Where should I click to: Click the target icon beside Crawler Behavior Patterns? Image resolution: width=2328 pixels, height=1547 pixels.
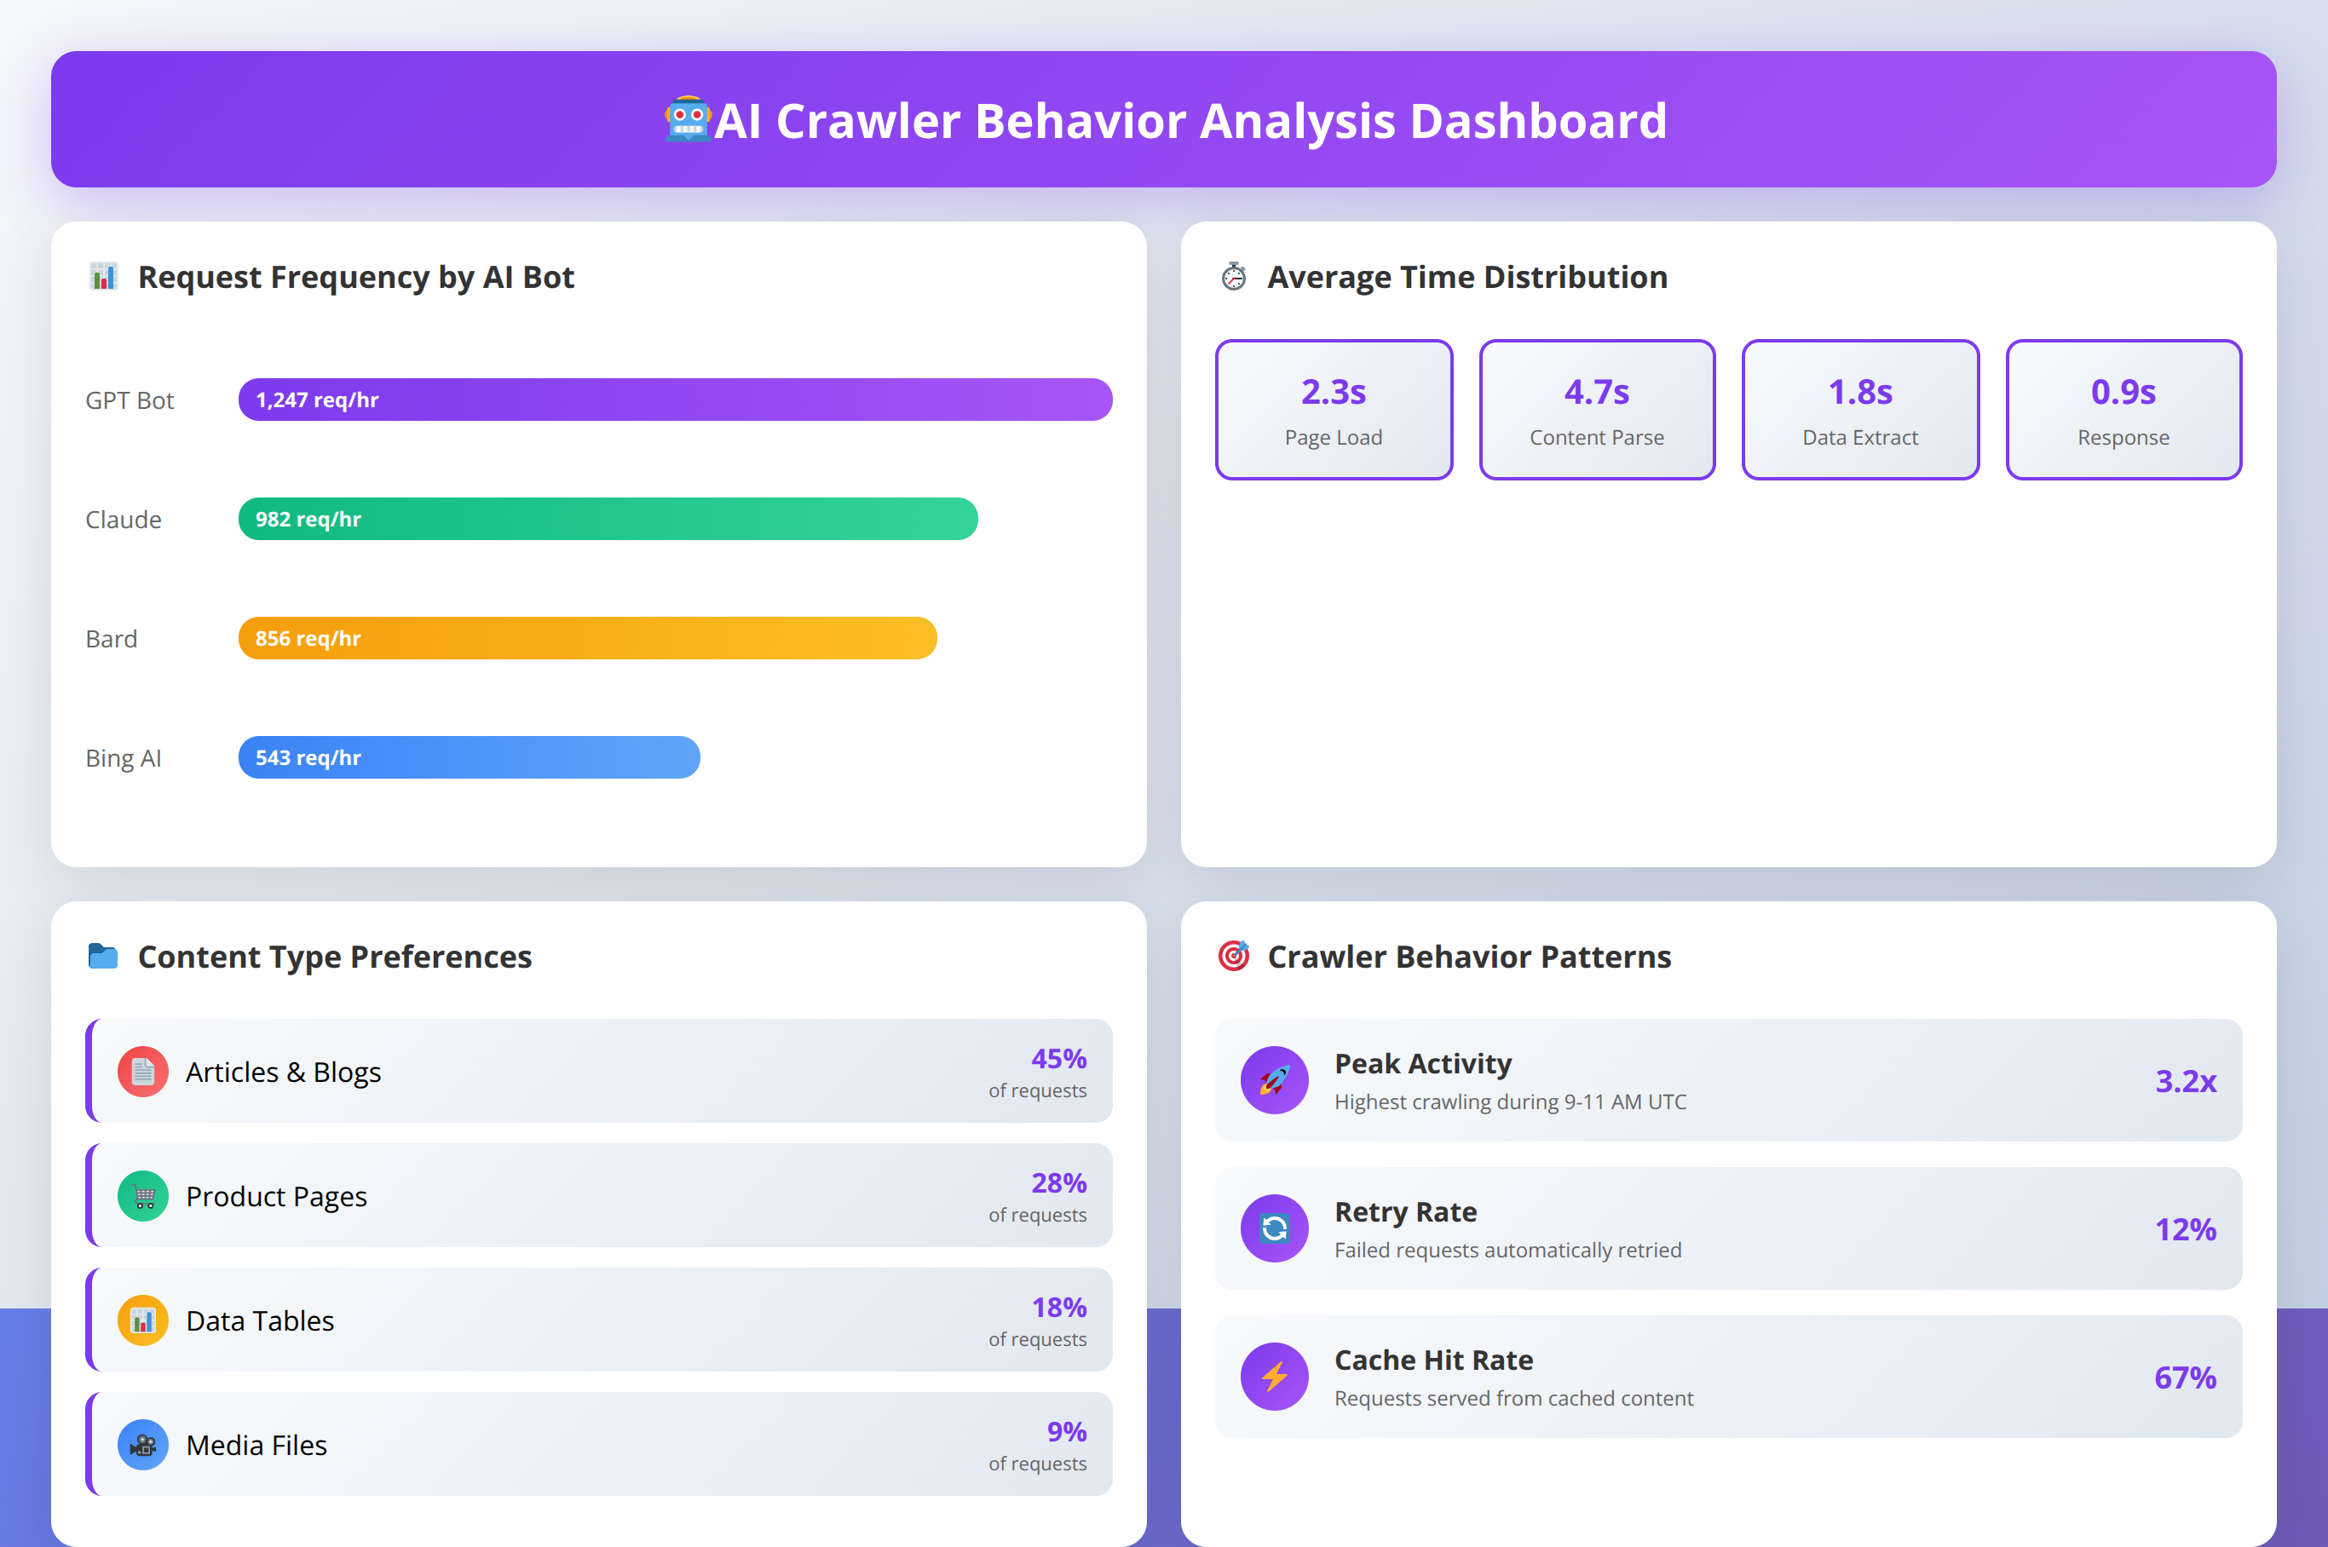pyautogui.click(x=1234, y=956)
